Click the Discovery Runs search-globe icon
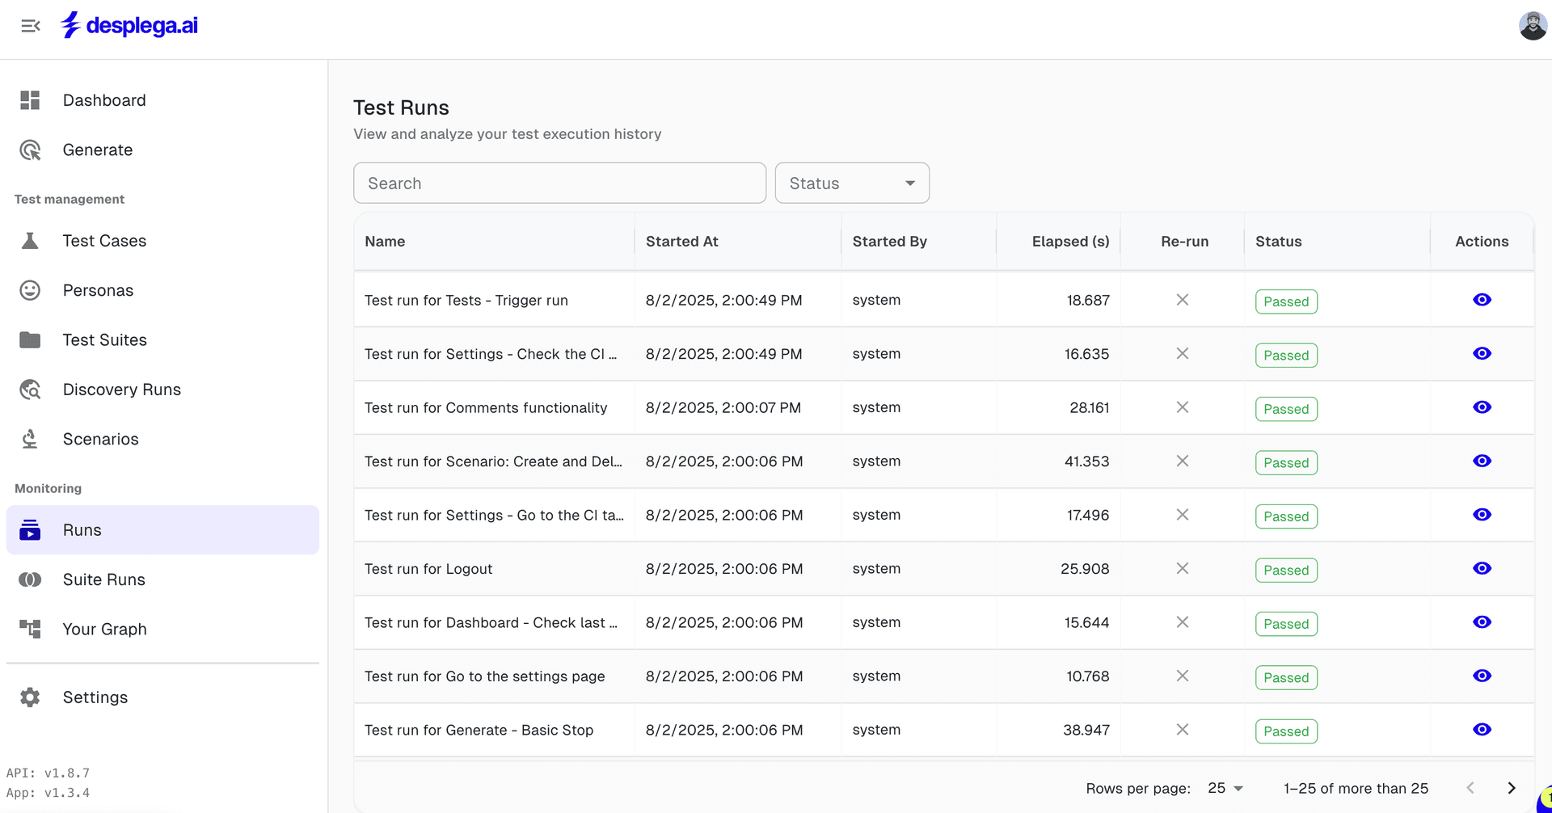The width and height of the screenshot is (1552, 813). 30,390
